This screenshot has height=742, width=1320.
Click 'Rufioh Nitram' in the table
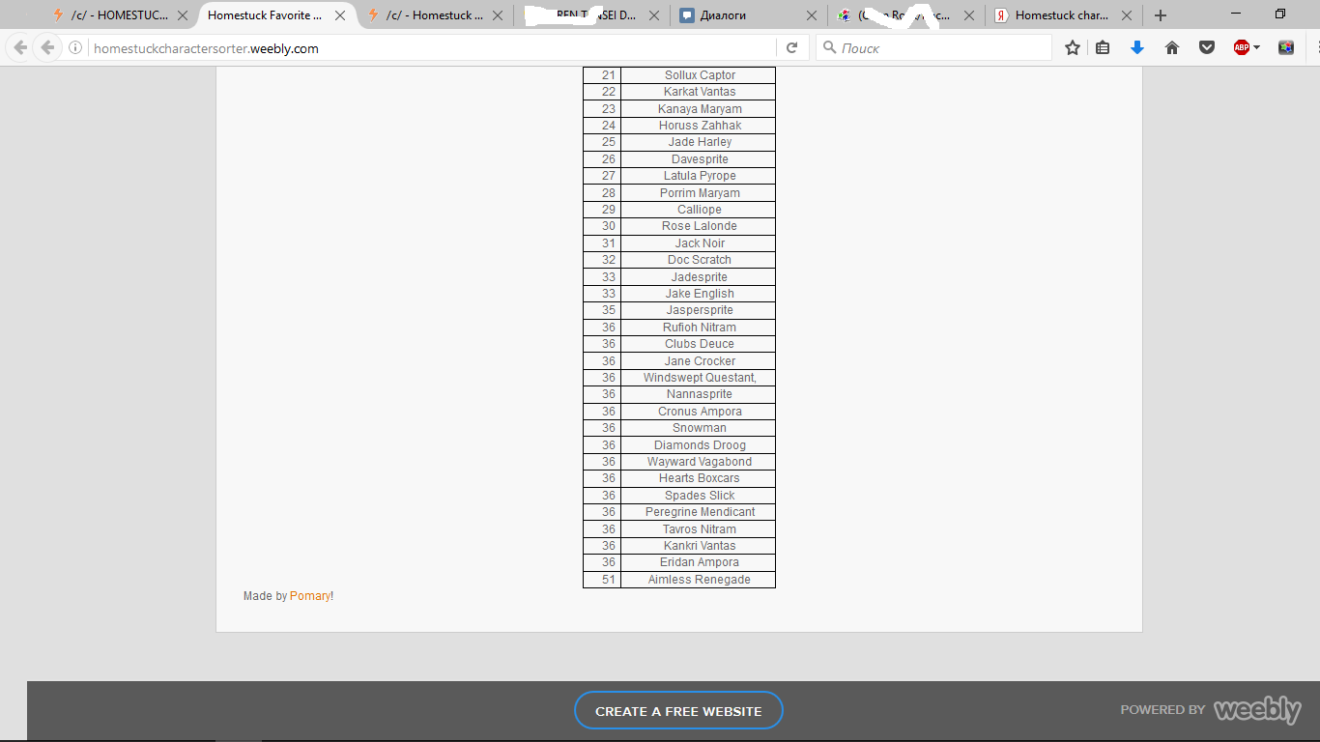[x=700, y=328]
